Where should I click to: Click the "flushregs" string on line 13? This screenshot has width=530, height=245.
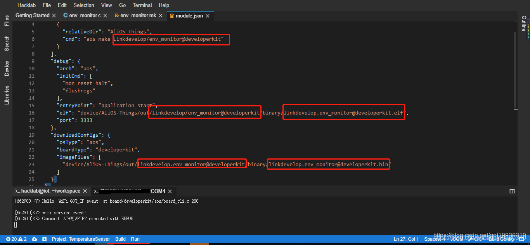coord(79,90)
